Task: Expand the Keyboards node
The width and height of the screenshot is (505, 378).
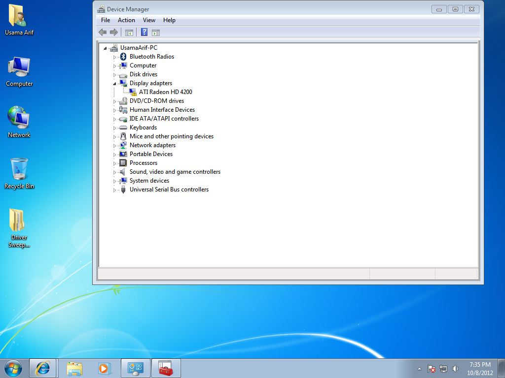Action: pyautogui.click(x=114, y=128)
